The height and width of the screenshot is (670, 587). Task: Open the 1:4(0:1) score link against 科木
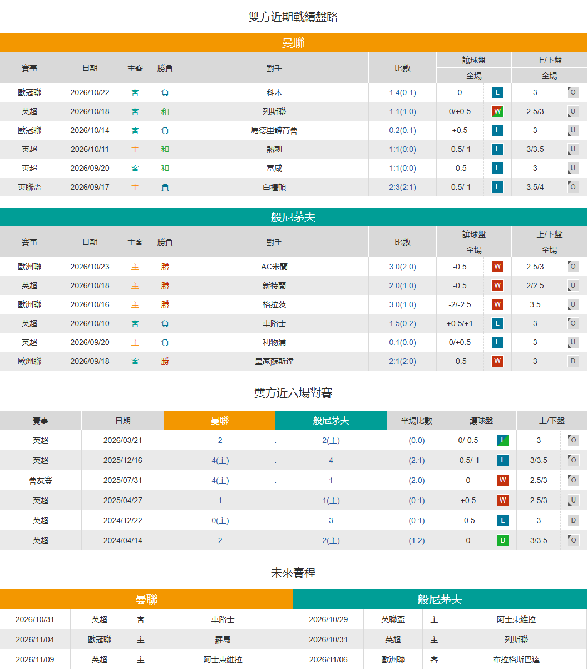click(x=402, y=92)
